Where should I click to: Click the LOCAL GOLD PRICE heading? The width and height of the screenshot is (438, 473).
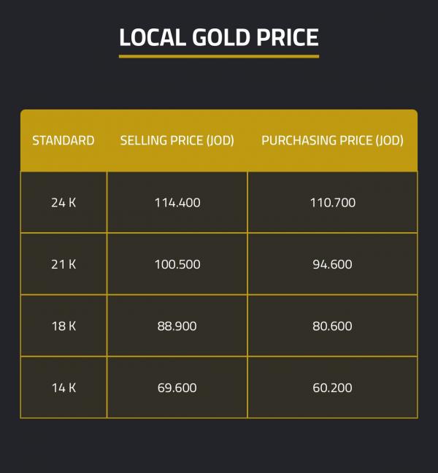tap(219, 37)
